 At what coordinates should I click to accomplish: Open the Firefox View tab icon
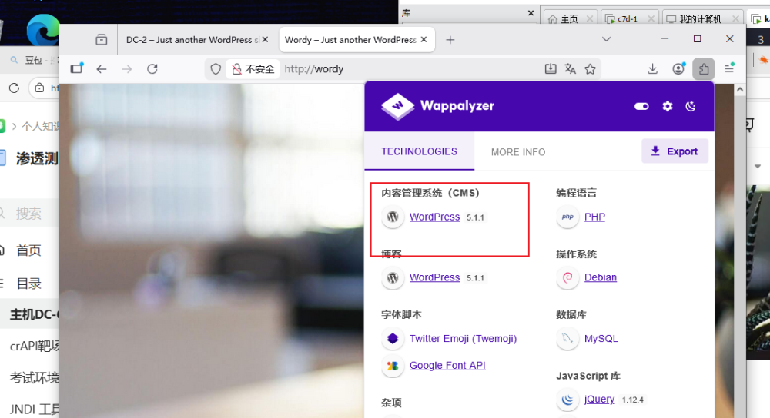click(101, 40)
